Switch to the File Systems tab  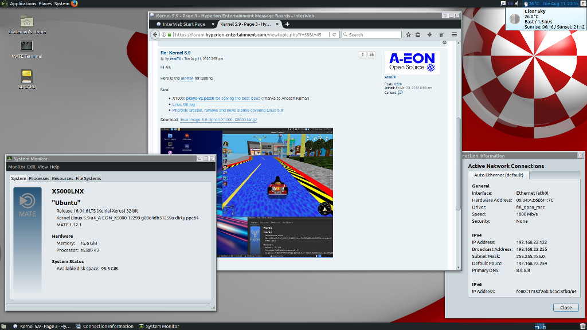click(88, 179)
